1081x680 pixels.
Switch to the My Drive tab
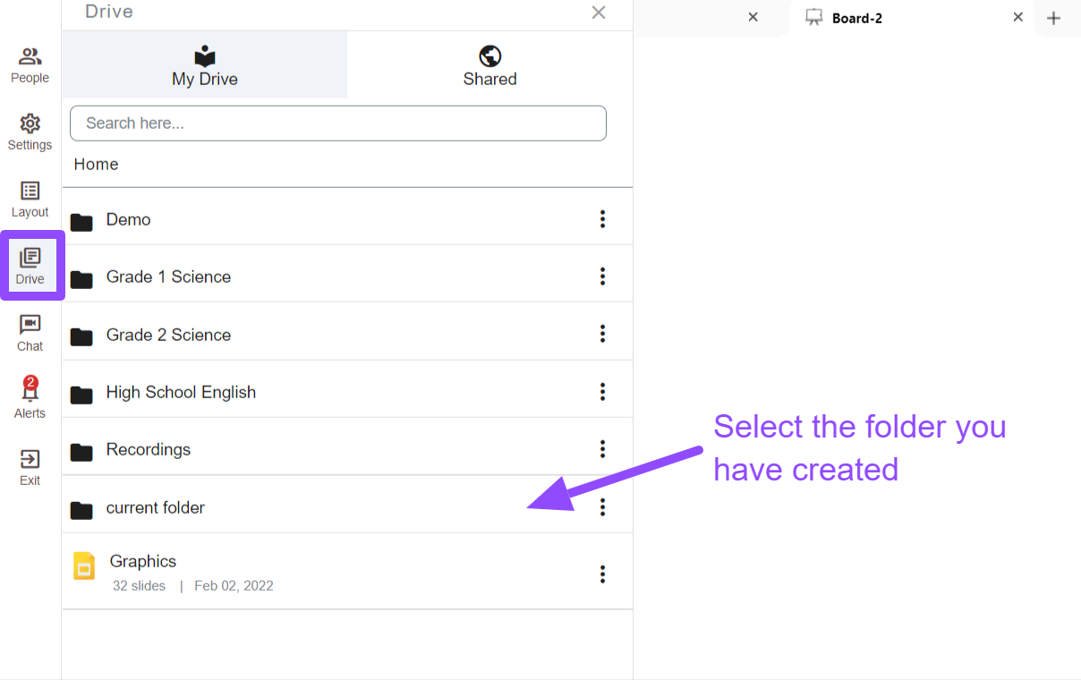205,65
